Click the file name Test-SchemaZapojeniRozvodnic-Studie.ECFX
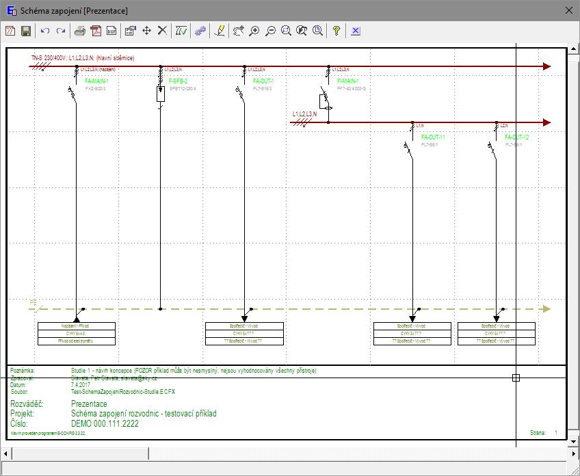This screenshot has height=476, width=580. pos(123,392)
